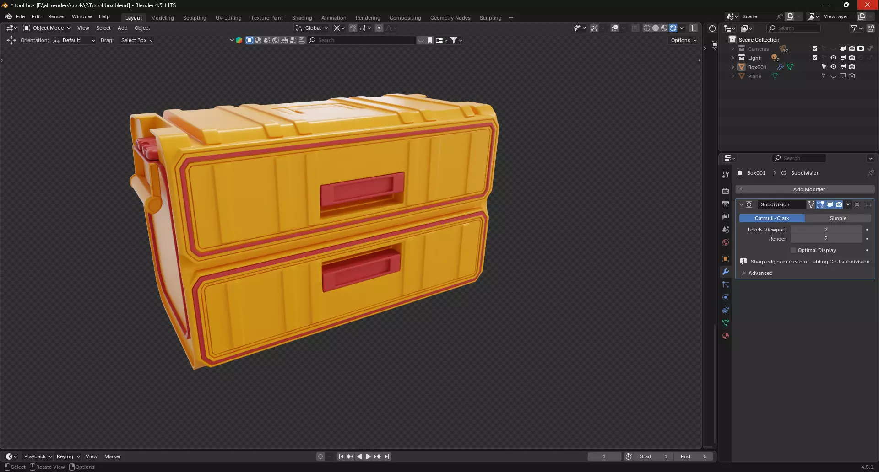Viewport: 879px width, 472px height.
Task: Open the viewport Add menu
Action: pos(122,28)
